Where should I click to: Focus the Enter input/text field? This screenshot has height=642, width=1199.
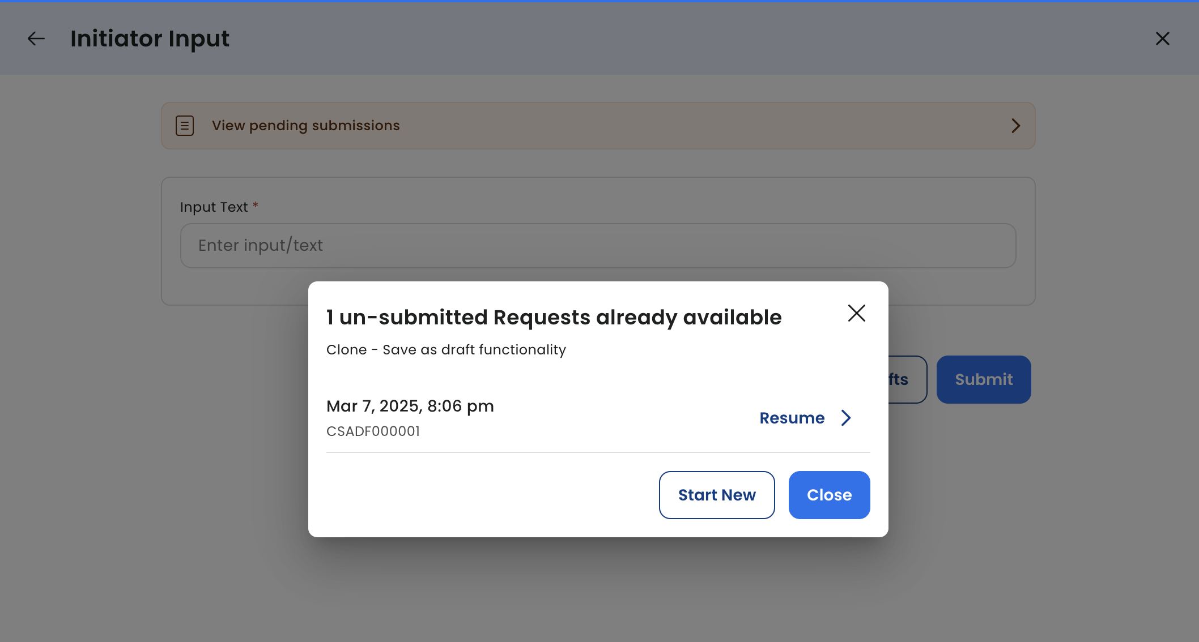[x=598, y=246]
